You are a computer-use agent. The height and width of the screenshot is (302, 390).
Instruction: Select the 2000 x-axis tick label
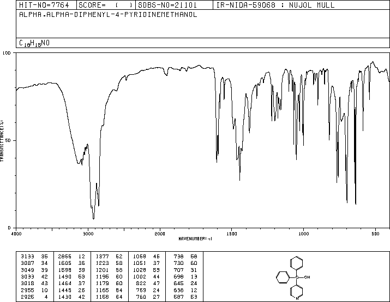pyautogui.click(x=160, y=234)
